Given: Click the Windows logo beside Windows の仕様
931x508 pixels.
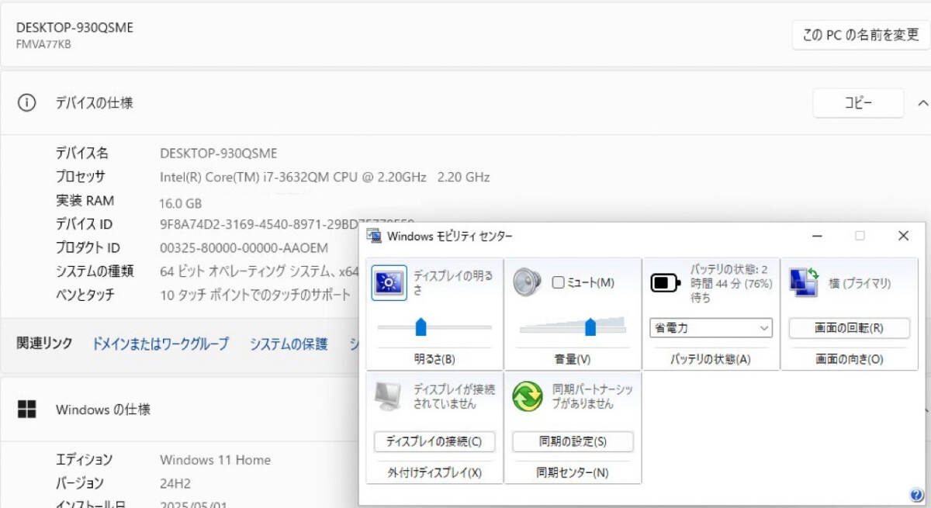Looking at the screenshot, I should [x=27, y=410].
